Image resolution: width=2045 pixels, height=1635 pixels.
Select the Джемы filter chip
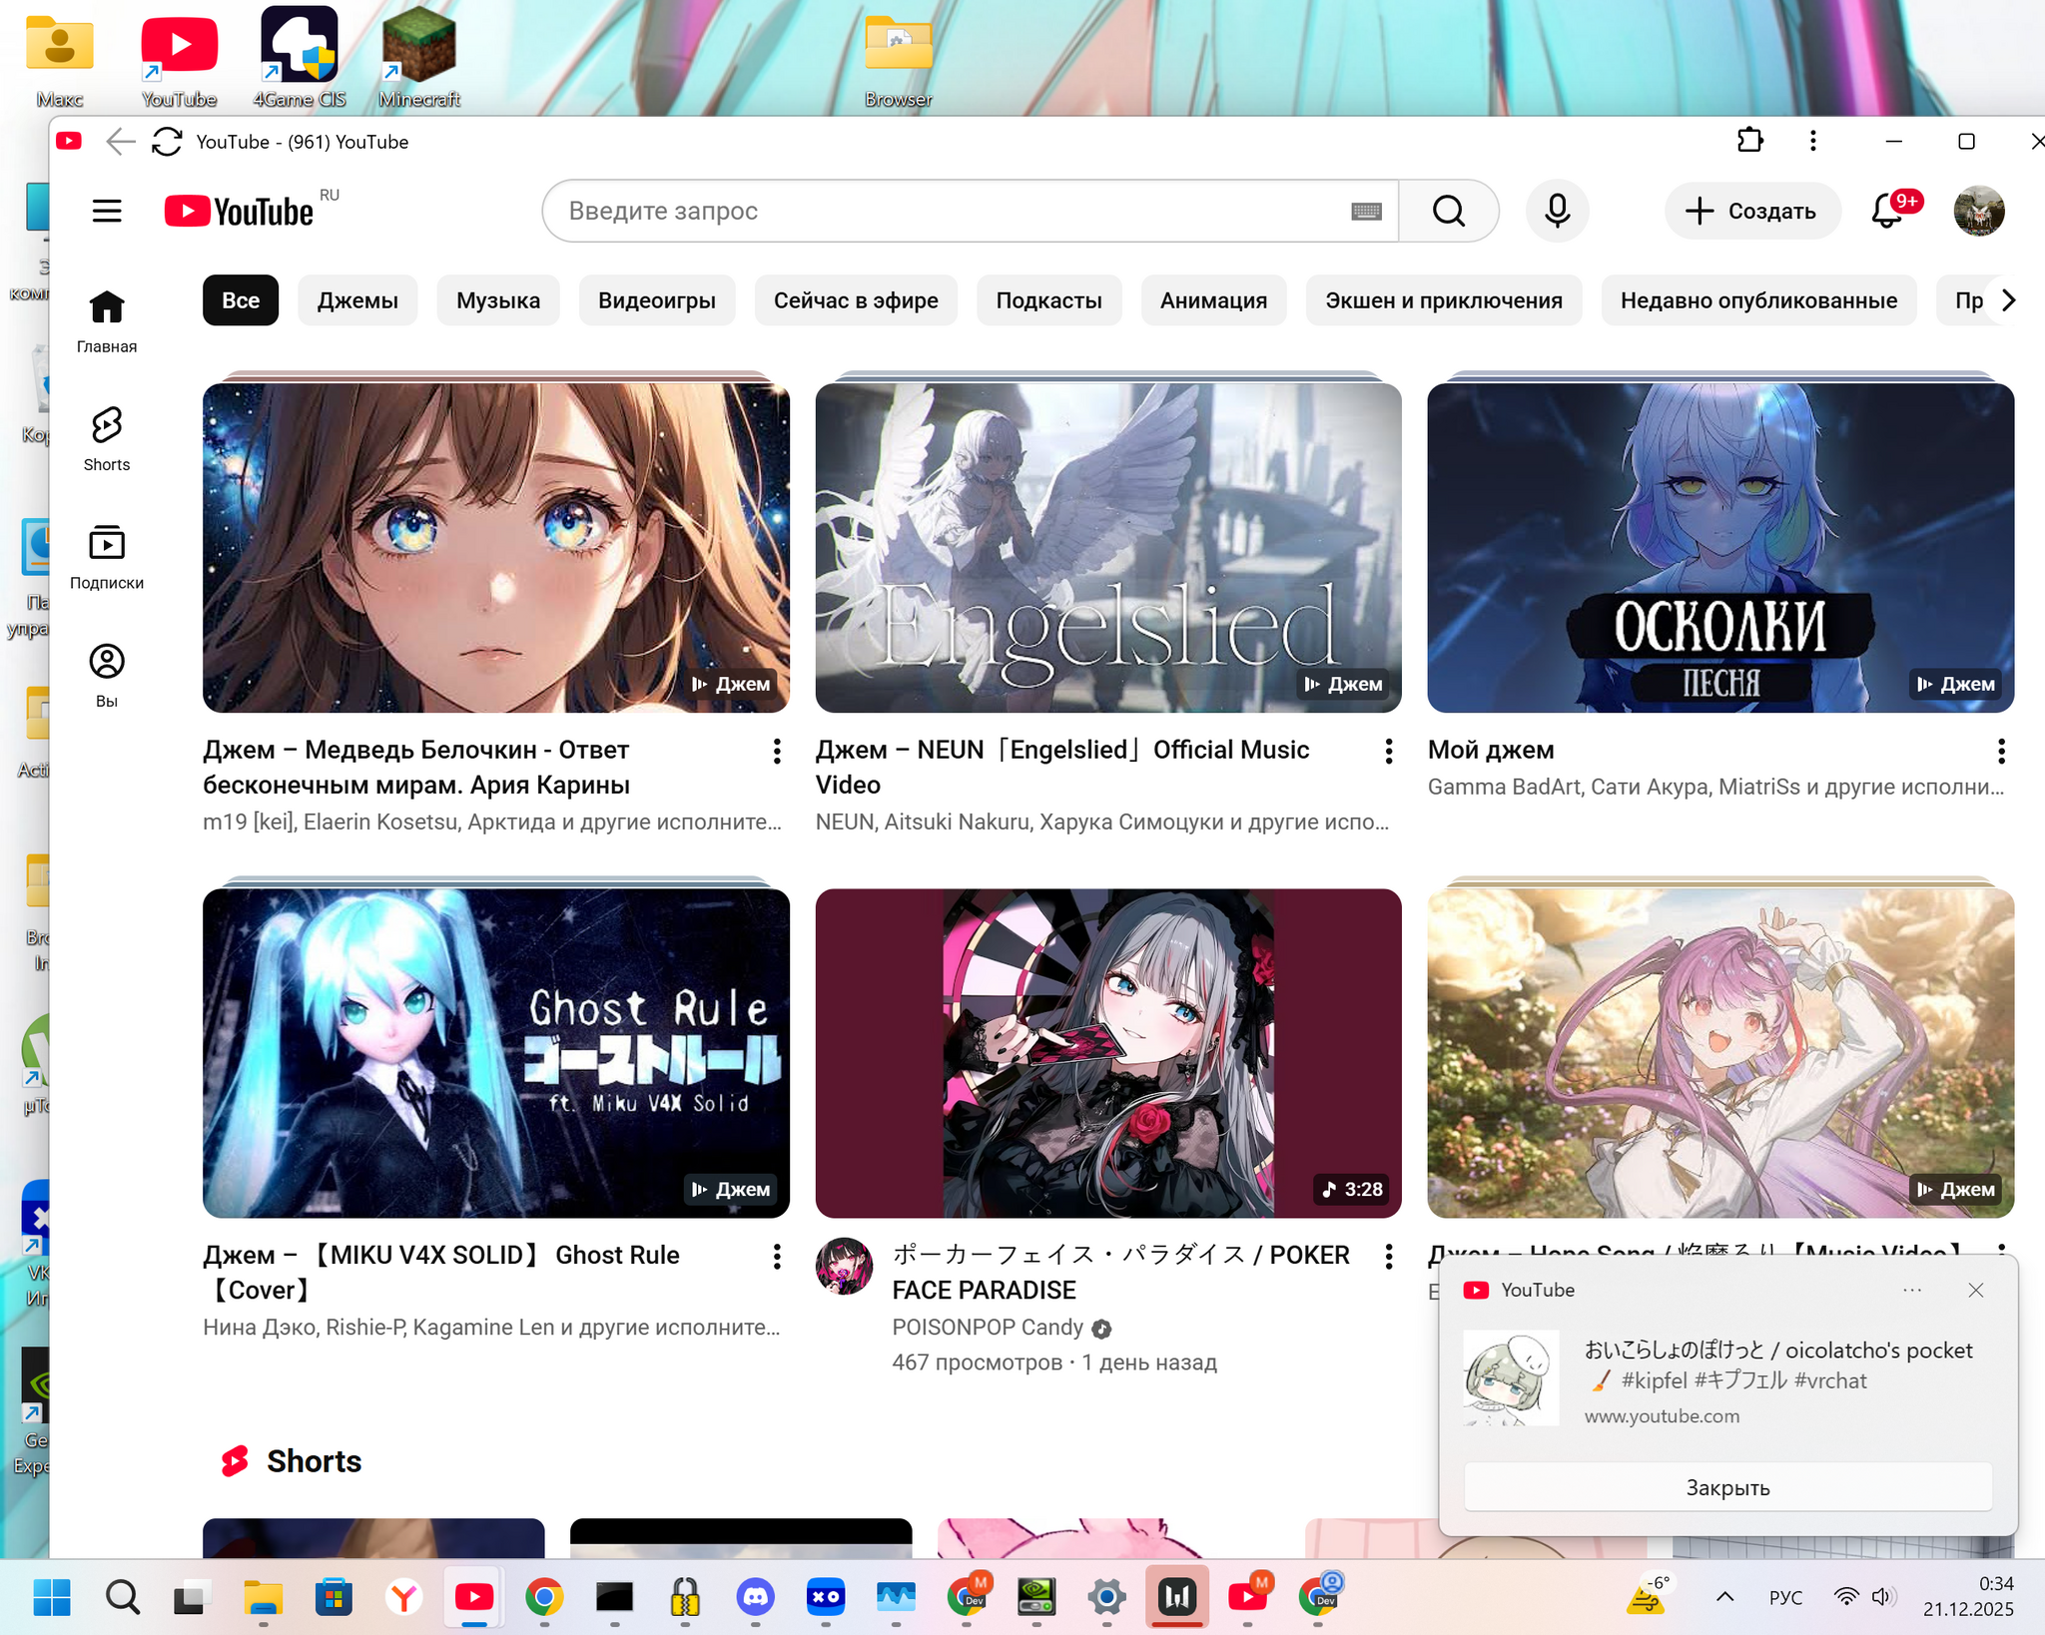coord(357,300)
